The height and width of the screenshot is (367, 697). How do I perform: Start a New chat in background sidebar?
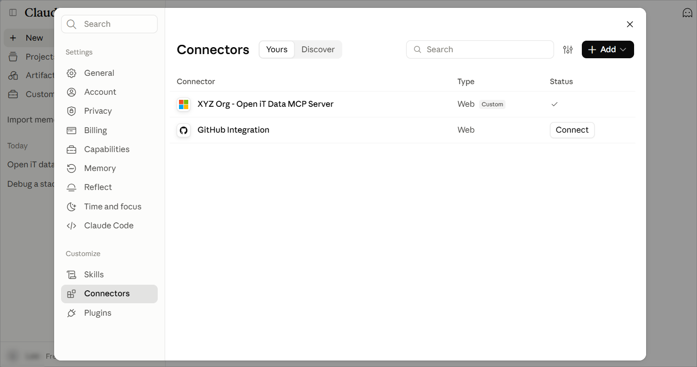coord(29,38)
